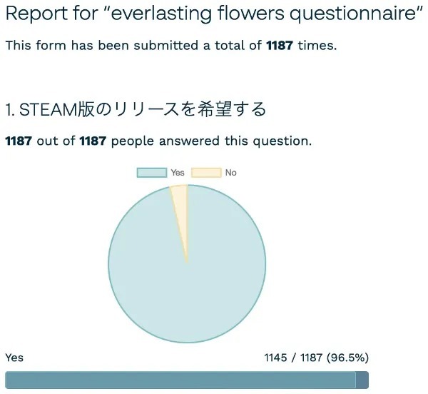
Task: Select the thin cream No pie slice
Action: click(180, 207)
